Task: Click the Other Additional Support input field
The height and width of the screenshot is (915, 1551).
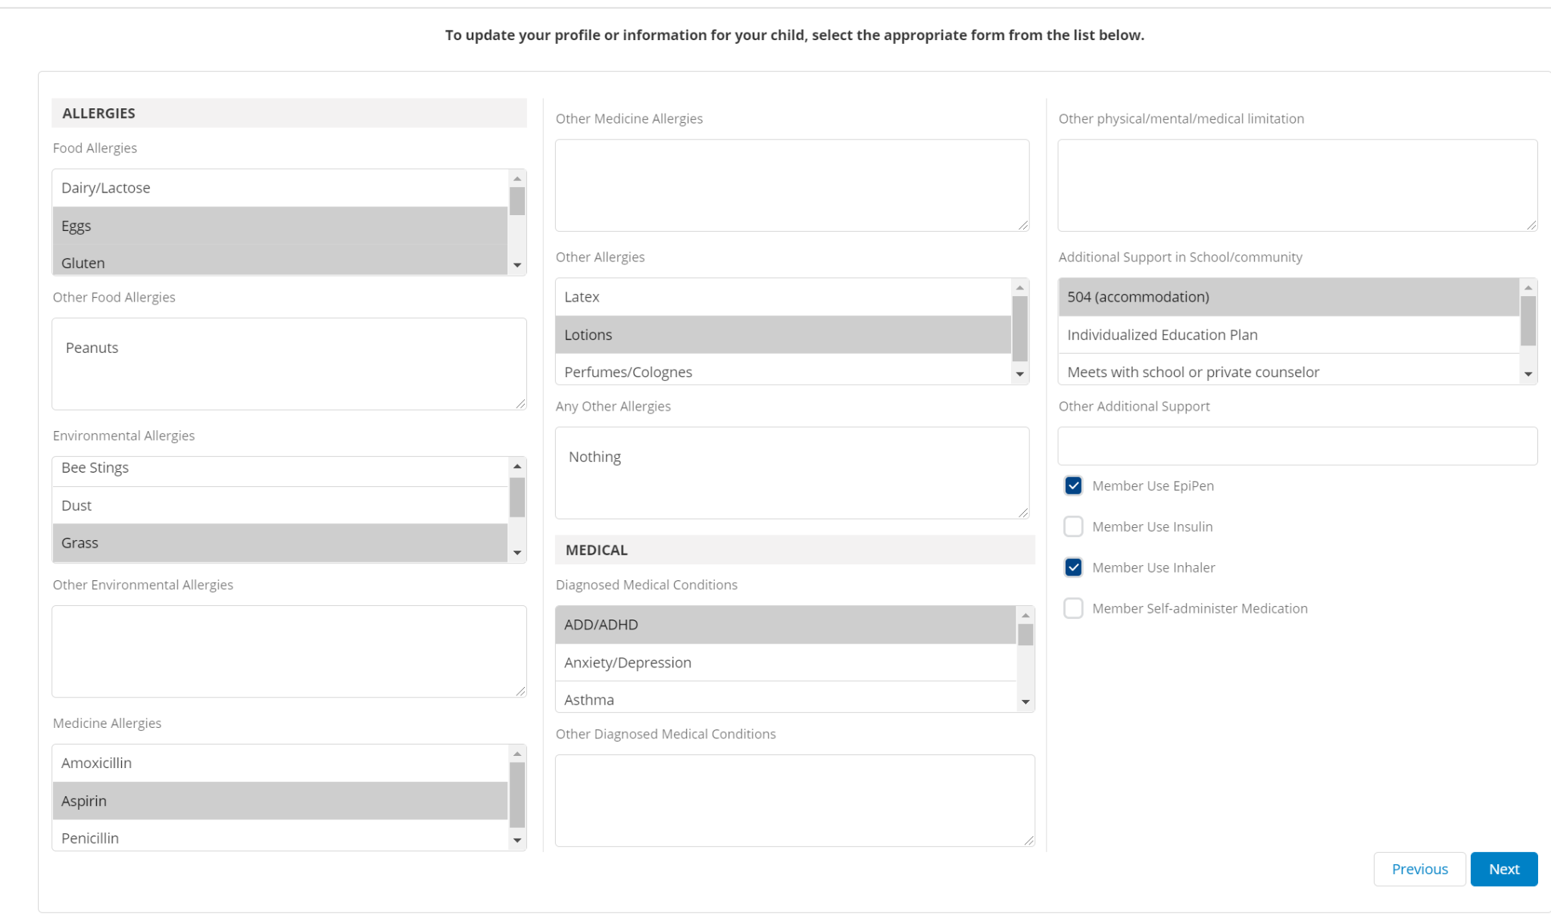Action: (1297, 445)
